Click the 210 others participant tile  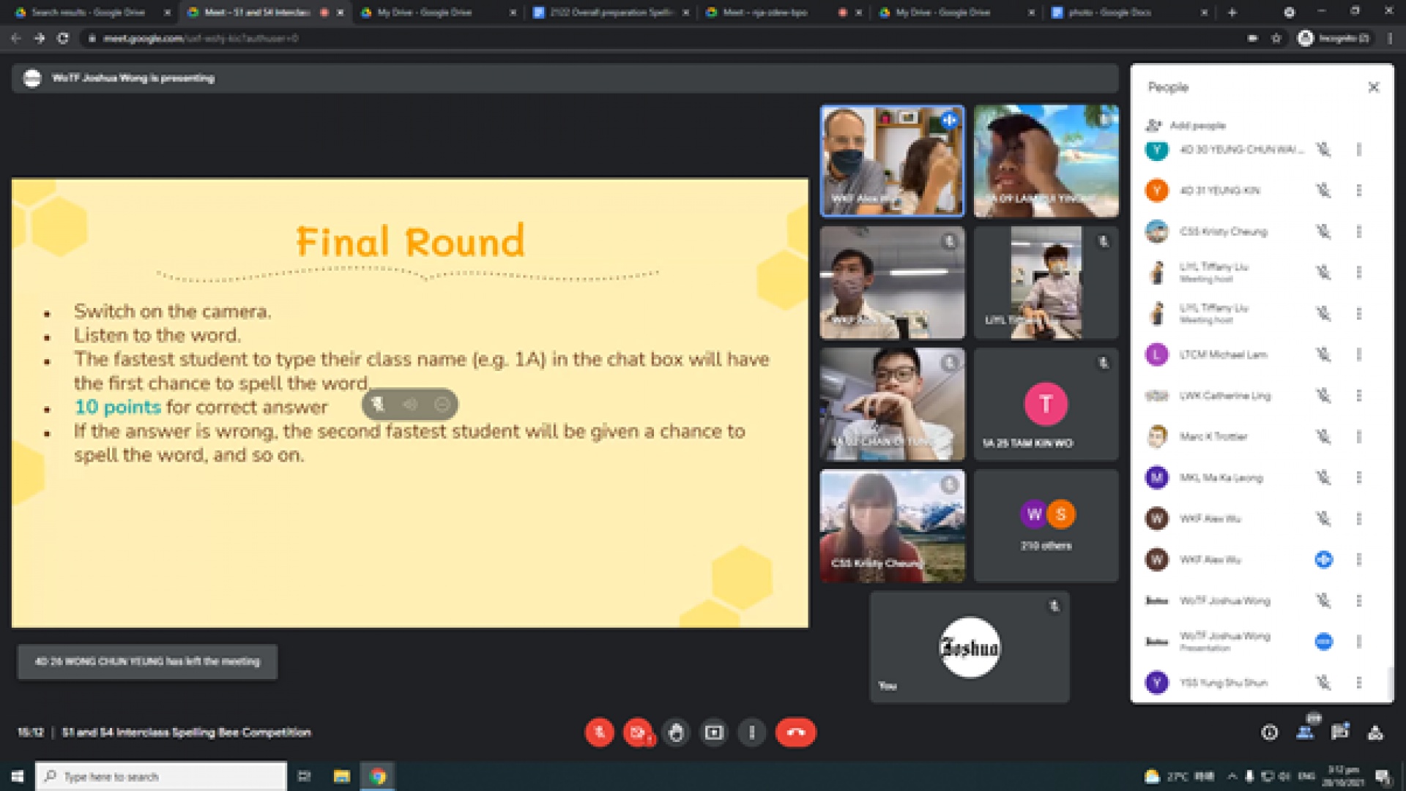1046,525
